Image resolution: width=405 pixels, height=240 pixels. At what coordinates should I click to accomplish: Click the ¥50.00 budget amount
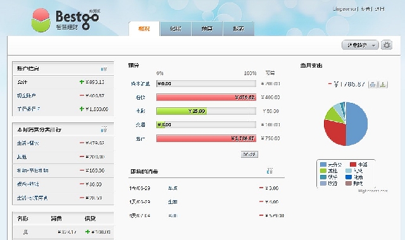click(x=271, y=111)
